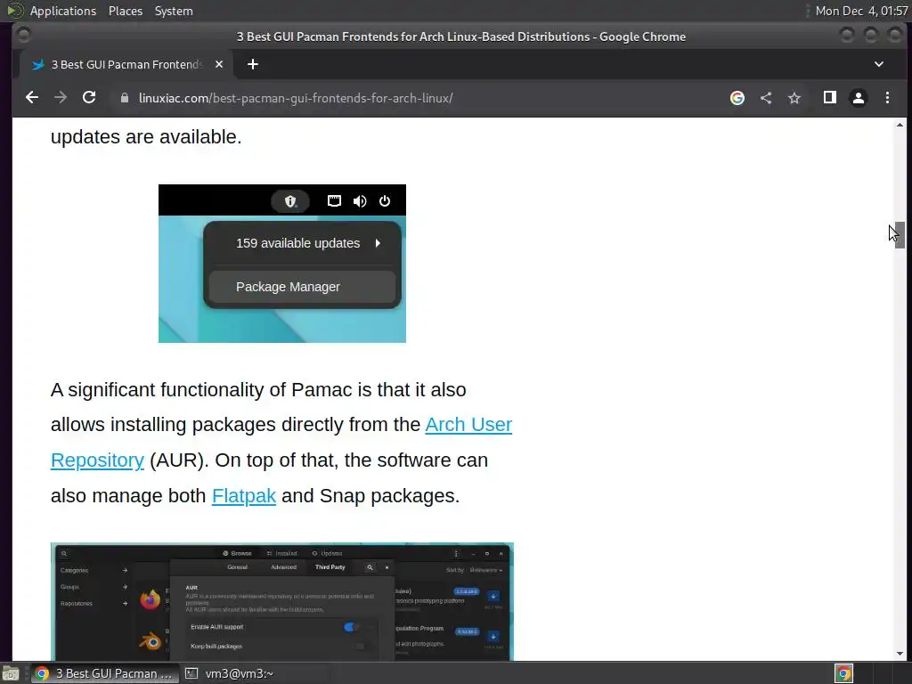This screenshot has width=912, height=684.
Task: Open a new tab
Action: (252, 64)
